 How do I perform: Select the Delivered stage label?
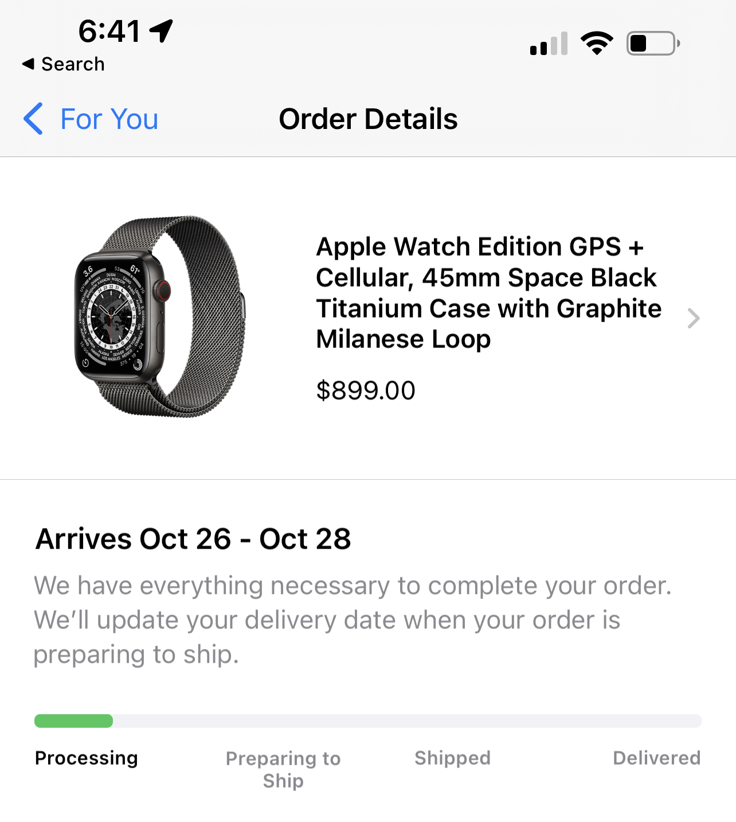tap(656, 758)
